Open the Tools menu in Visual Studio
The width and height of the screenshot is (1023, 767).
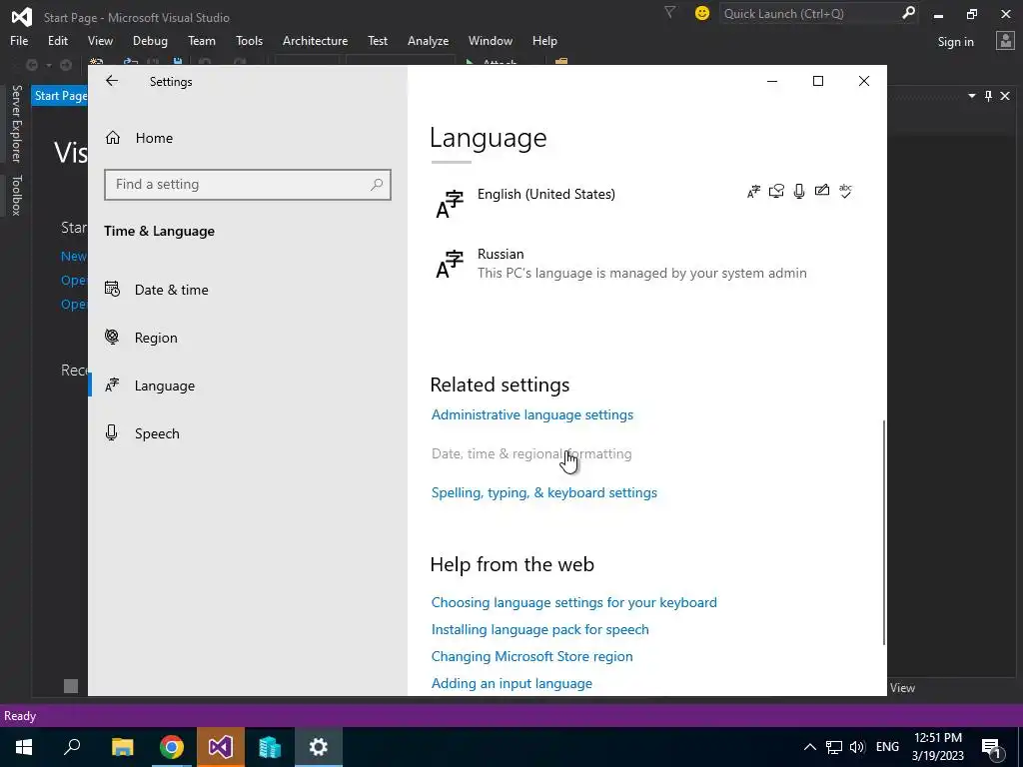pos(249,40)
